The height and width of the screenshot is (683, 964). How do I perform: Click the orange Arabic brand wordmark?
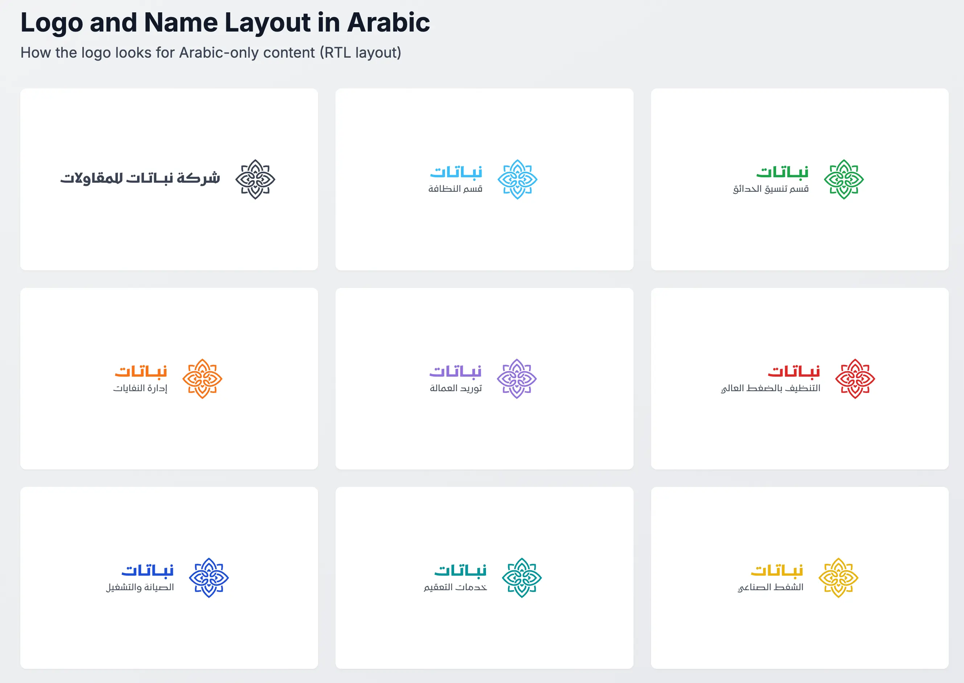pos(141,371)
